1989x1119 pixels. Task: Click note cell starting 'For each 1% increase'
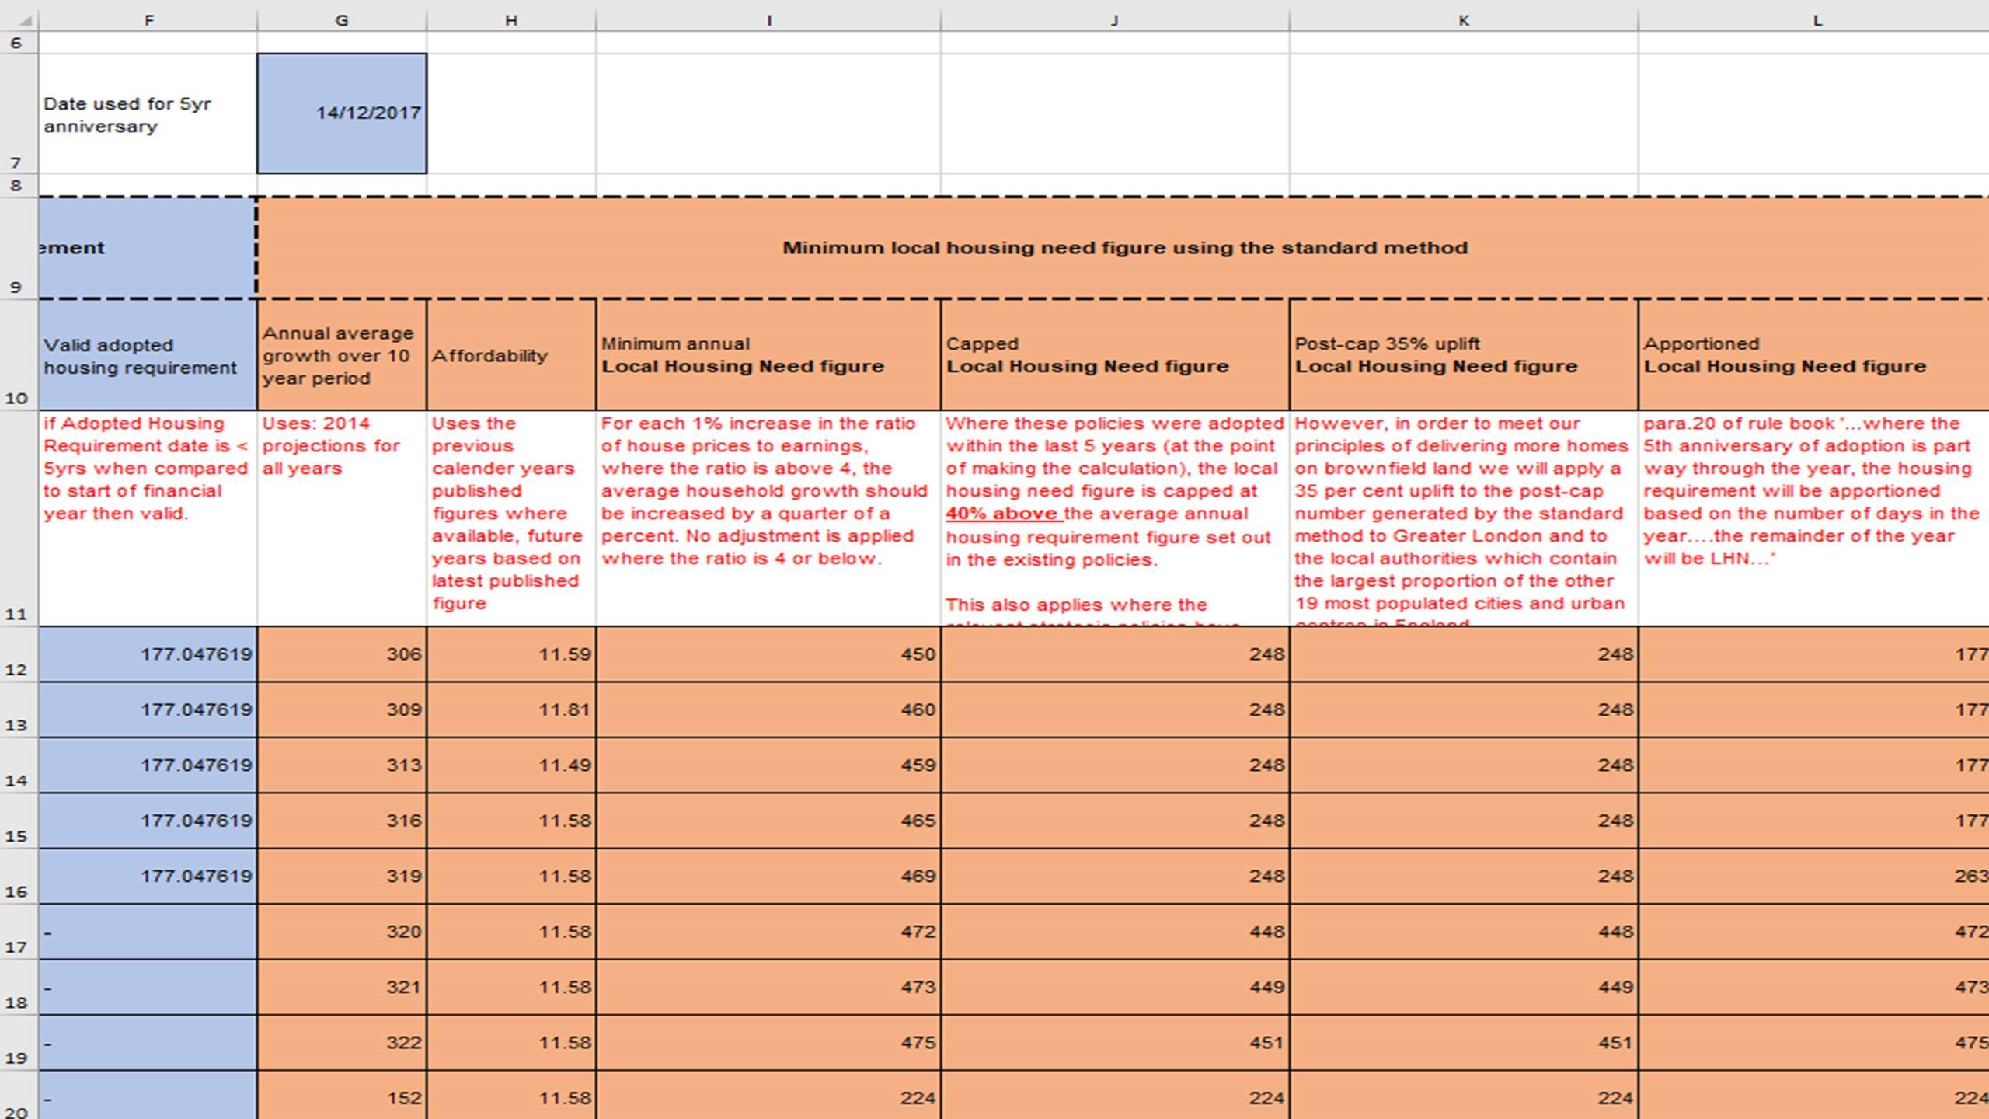tap(768, 518)
